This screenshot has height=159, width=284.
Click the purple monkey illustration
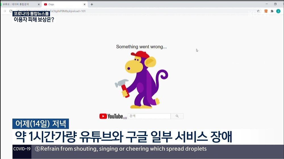(142, 80)
